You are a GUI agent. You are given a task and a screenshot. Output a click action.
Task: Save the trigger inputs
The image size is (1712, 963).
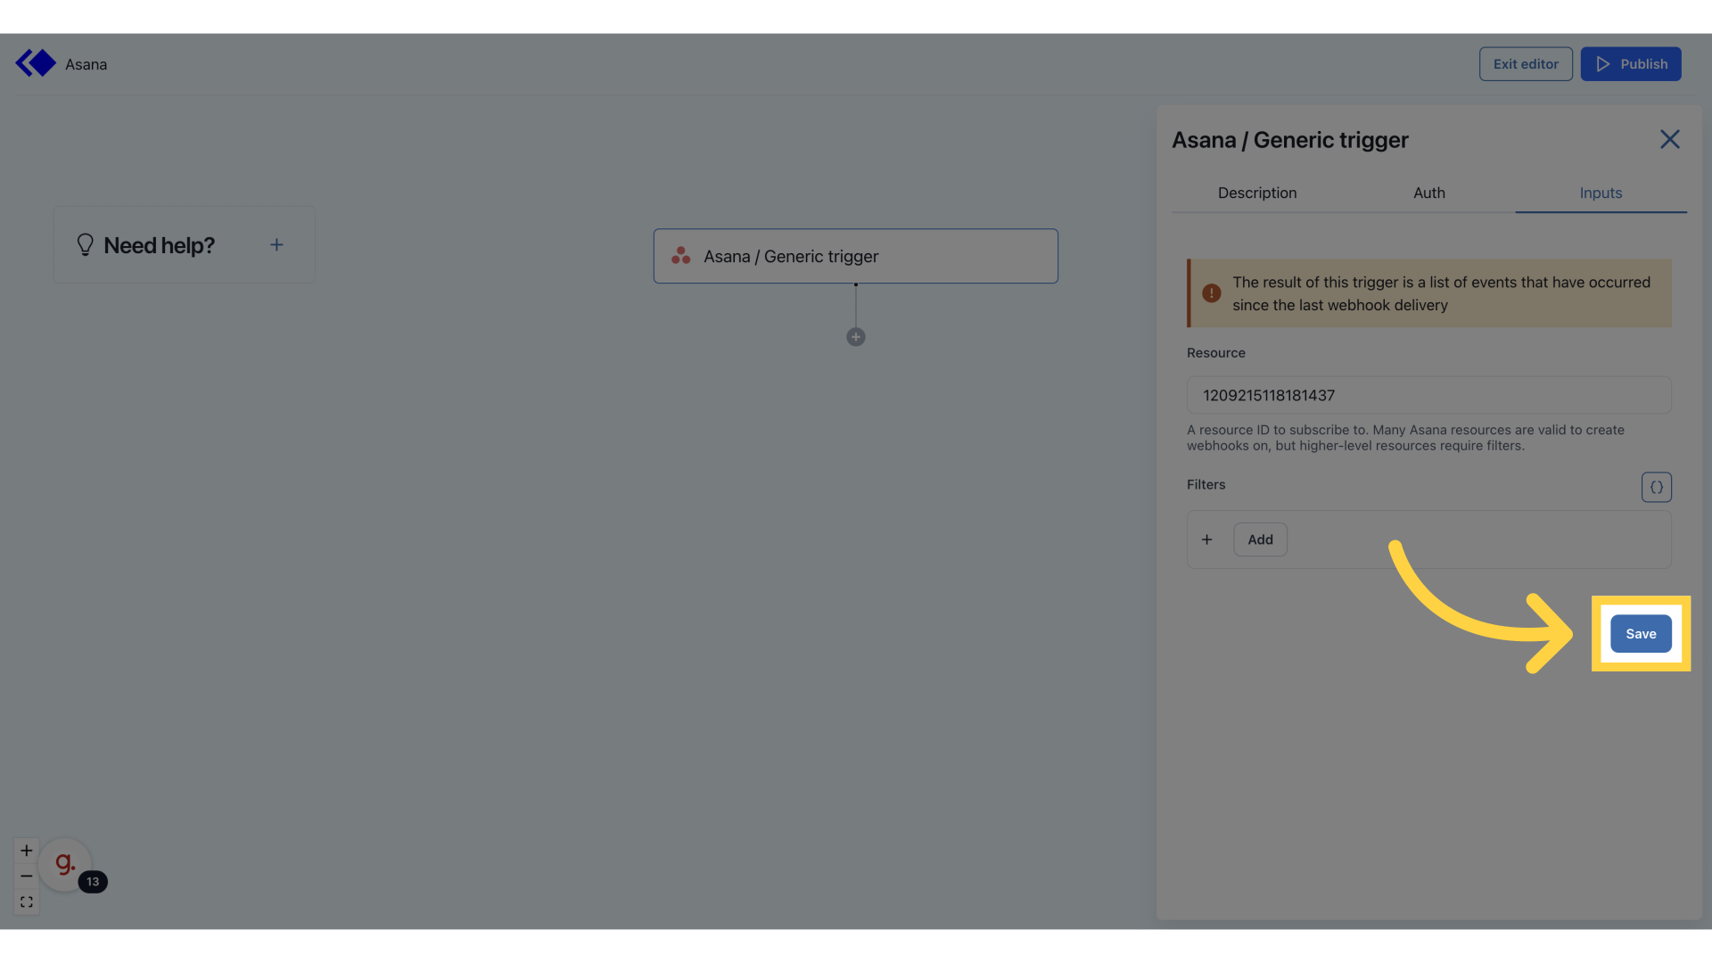point(1641,633)
